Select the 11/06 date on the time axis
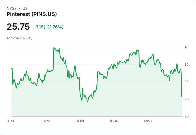The height and width of the screenshot is (135, 196). tap(11, 121)
